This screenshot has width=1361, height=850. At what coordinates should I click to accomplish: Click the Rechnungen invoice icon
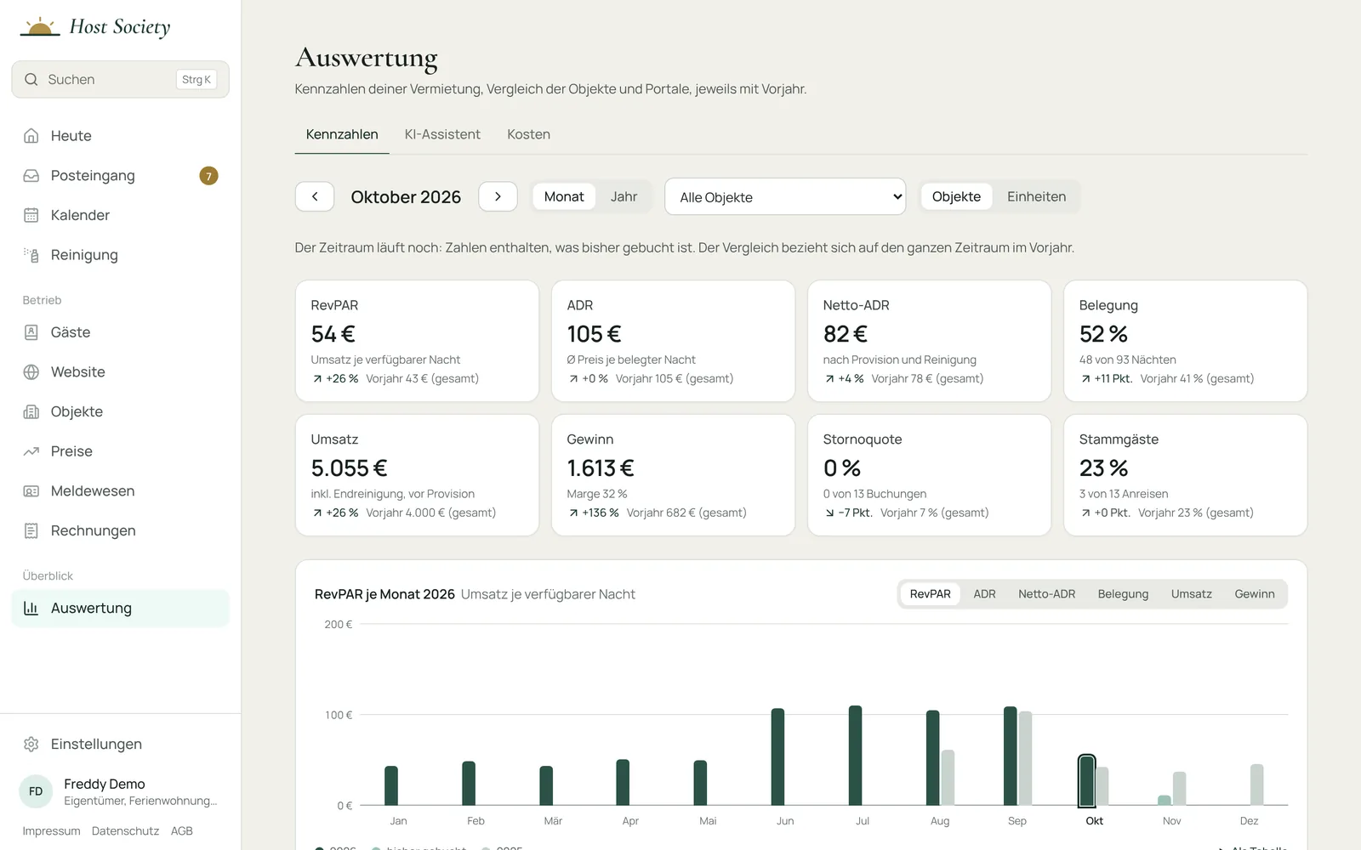[x=31, y=530]
